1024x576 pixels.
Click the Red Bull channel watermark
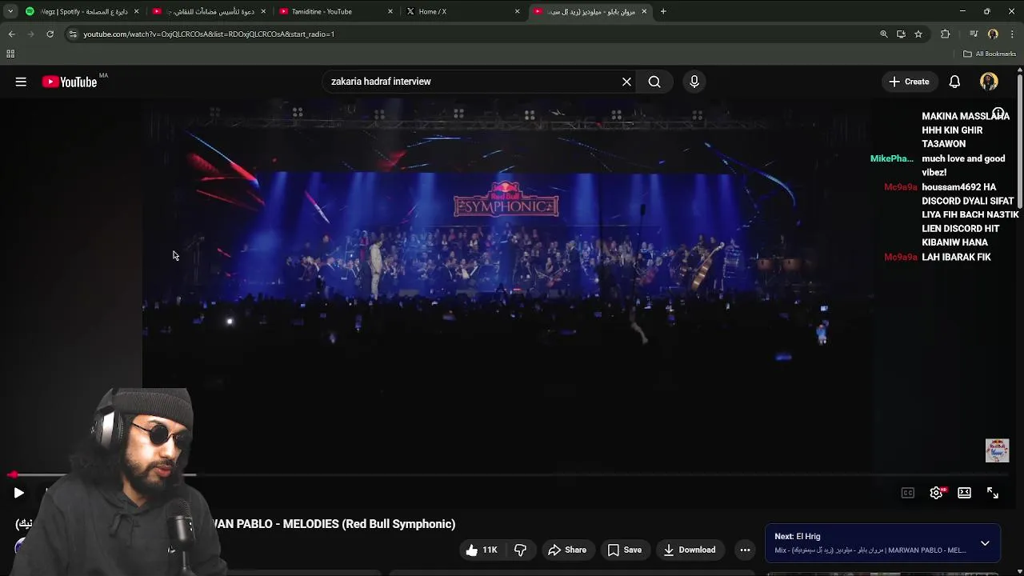coord(997,450)
